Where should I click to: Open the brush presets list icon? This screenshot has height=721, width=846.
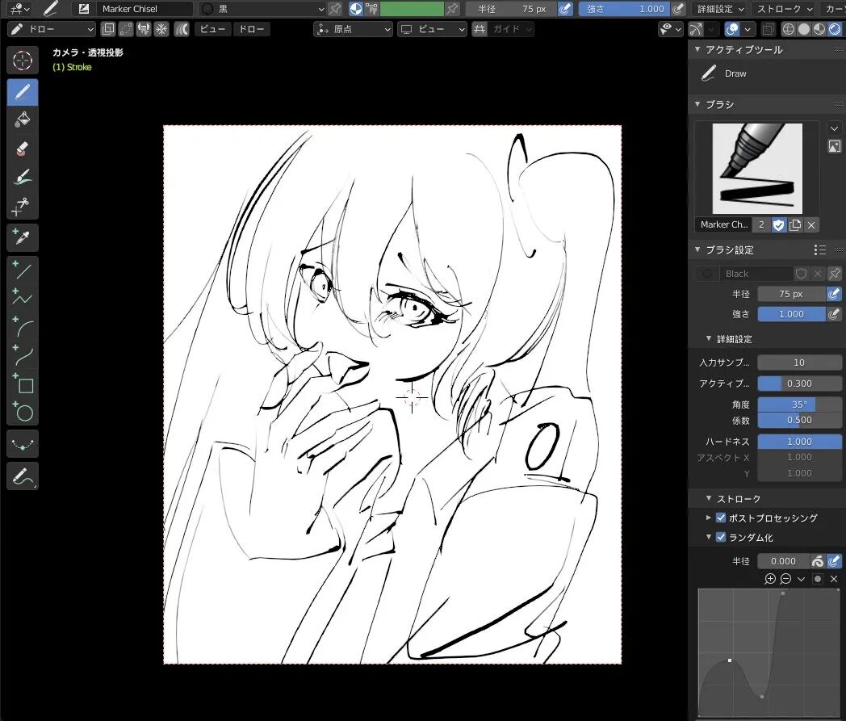pyautogui.click(x=819, y=249)
